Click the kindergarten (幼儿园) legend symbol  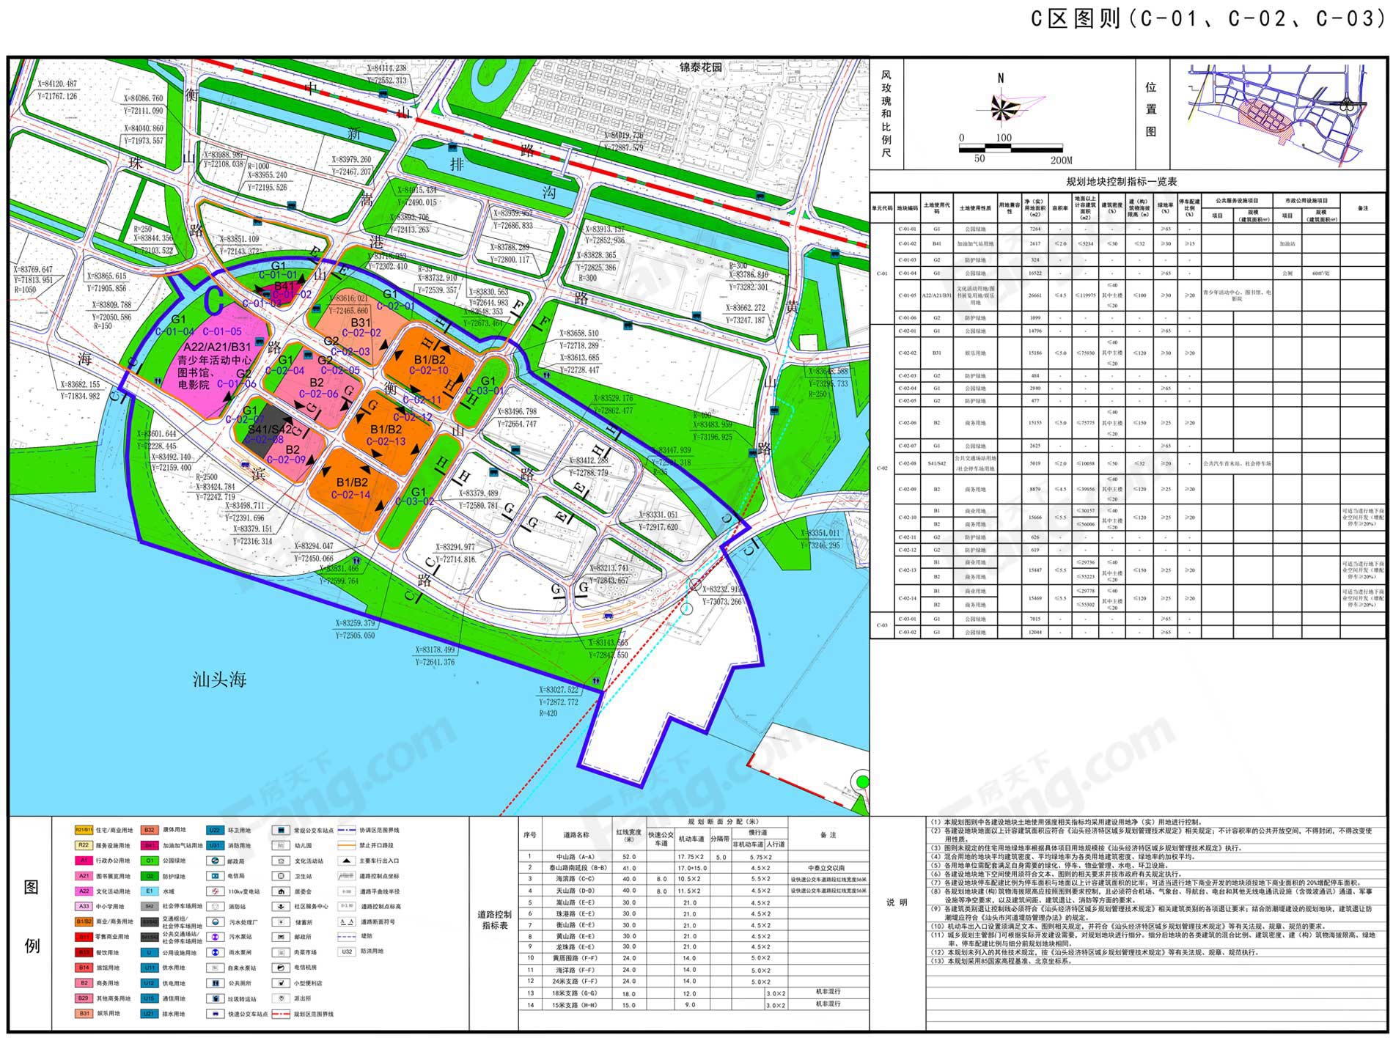[281, 845]
